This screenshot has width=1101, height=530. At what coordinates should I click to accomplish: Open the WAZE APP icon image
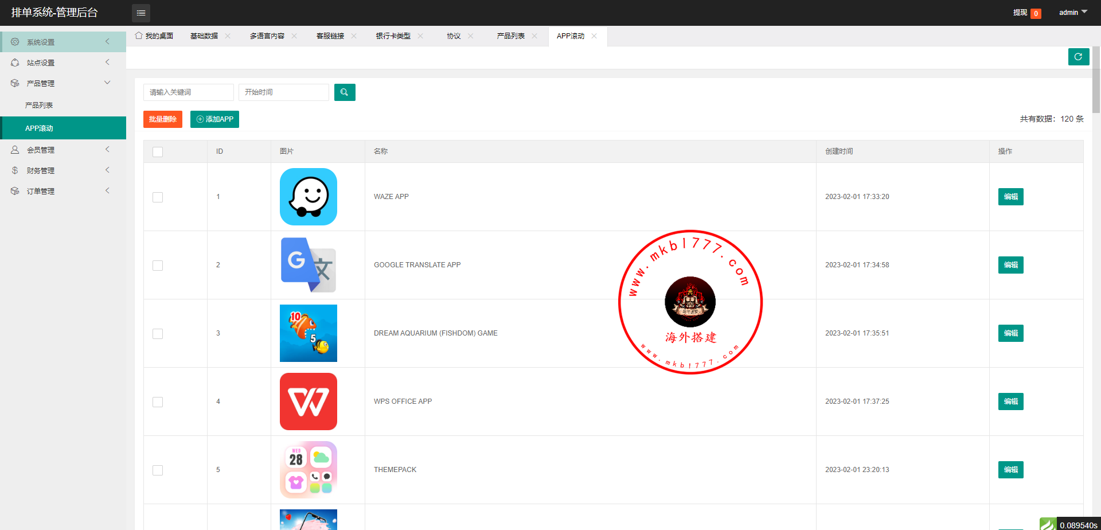(x=309, y=197)
